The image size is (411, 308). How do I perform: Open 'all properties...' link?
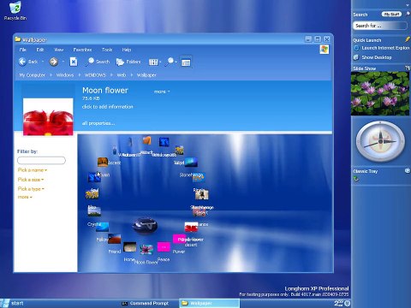point(98,123)
